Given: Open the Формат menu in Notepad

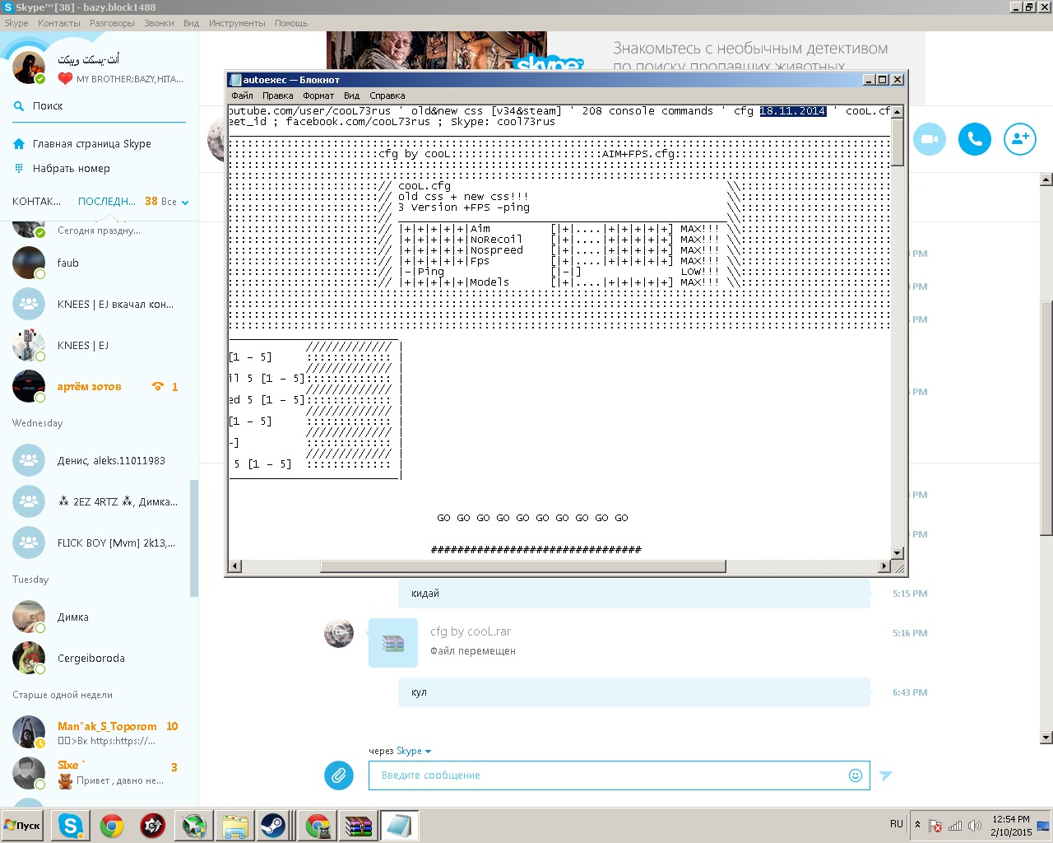Looking at the screenshot, I should [x=318, y=95].
